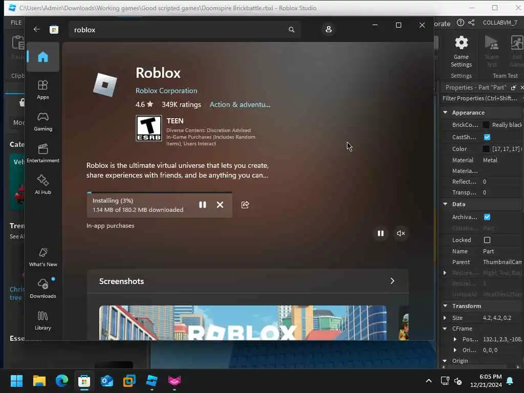Screen dimensions: 524x393
Task: Show hidden system tray icons
Action: (428, 381)
